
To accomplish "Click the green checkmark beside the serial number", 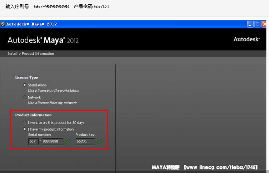I will (x=67, y=141).
